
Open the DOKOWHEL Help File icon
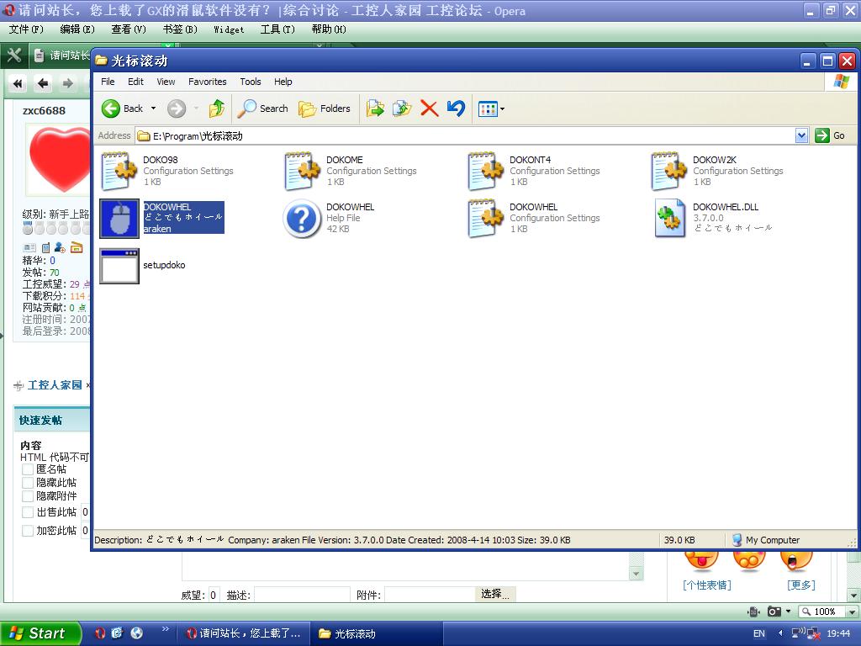tap(302, 219)
